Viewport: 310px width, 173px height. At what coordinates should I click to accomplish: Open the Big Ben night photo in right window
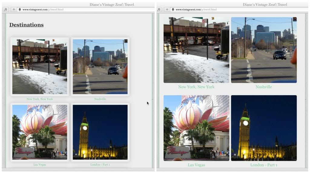(264, 128)
